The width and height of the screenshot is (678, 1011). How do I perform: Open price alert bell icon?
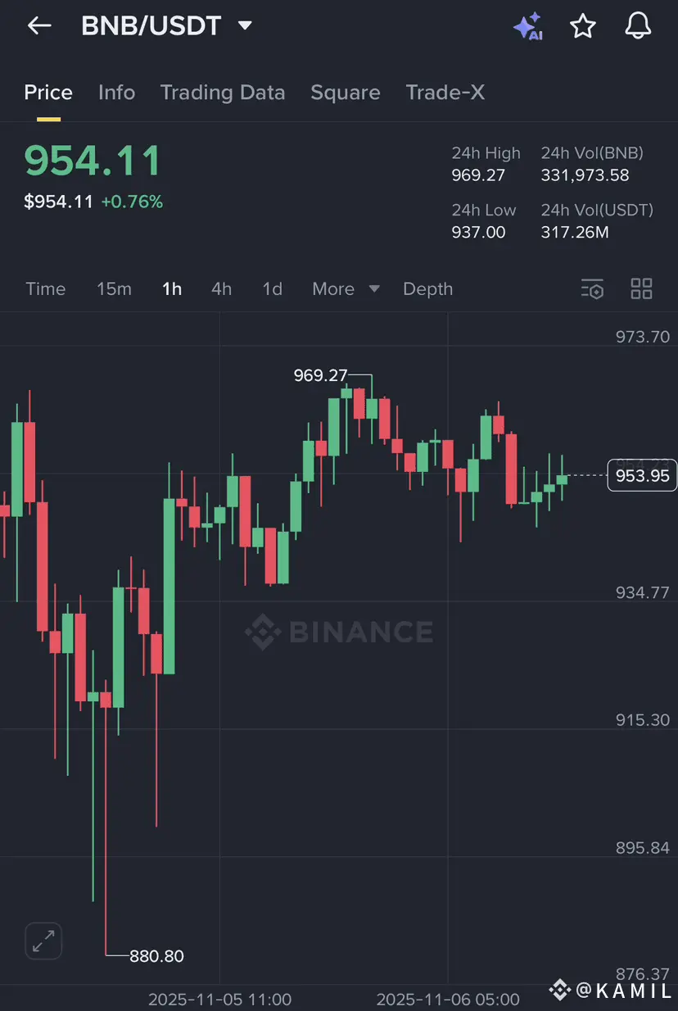638,26
